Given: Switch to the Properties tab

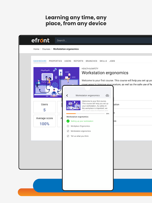Looking at the screenshot, I should [x=55, y=61].
